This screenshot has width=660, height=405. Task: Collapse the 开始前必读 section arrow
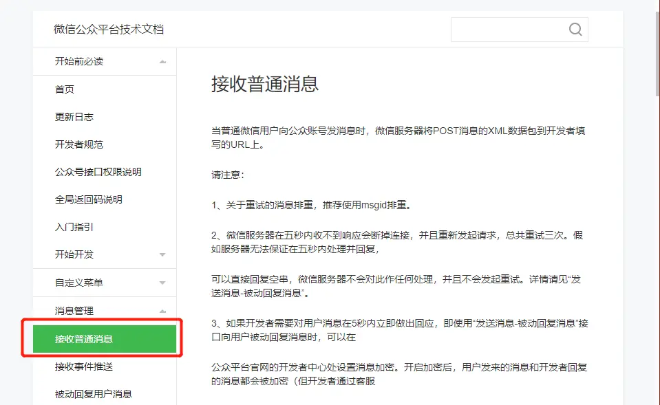[162, 62]
